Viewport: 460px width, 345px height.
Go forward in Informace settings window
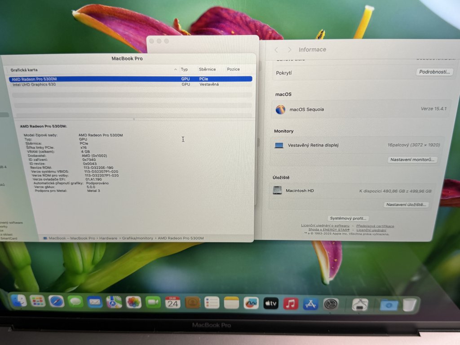point(290,50)
